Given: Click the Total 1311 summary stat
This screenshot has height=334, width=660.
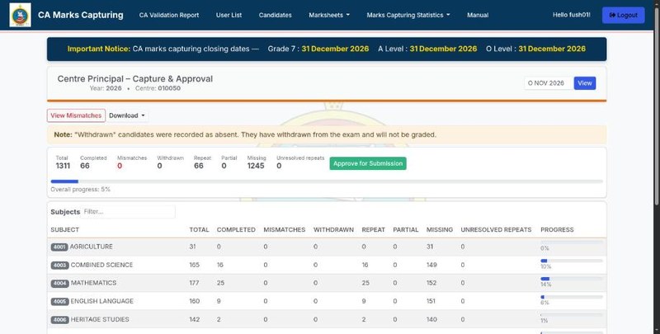Looking at the screenshot, I should (63, 162).
